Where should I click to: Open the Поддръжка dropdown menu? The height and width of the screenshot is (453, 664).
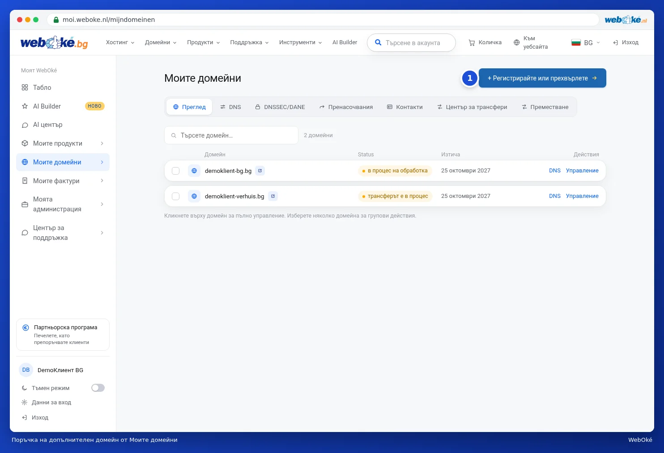[249, 42]
